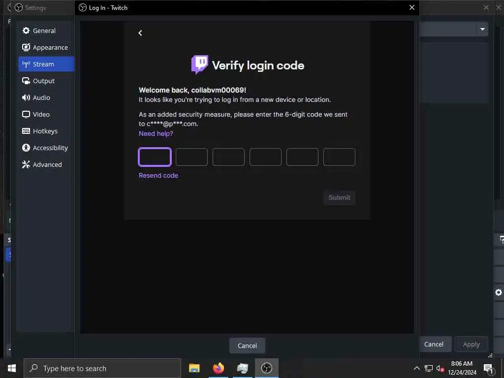Open Audio settings section
Viewport: 504px width, 378px height.
[46, 97]
